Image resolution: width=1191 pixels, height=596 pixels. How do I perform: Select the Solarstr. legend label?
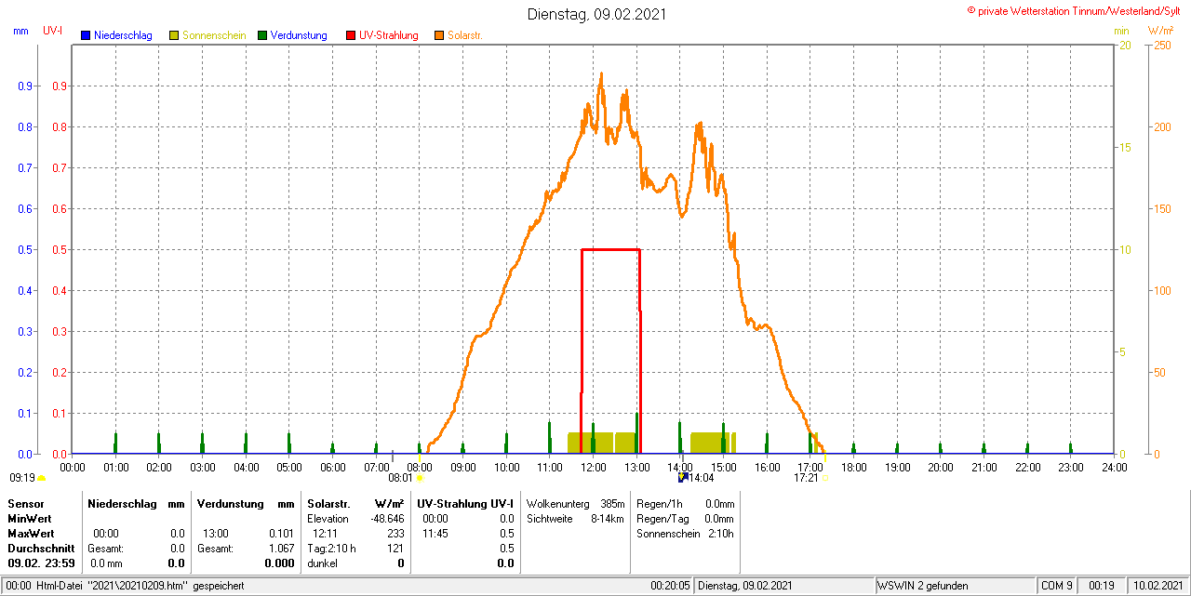coord(465,35)
